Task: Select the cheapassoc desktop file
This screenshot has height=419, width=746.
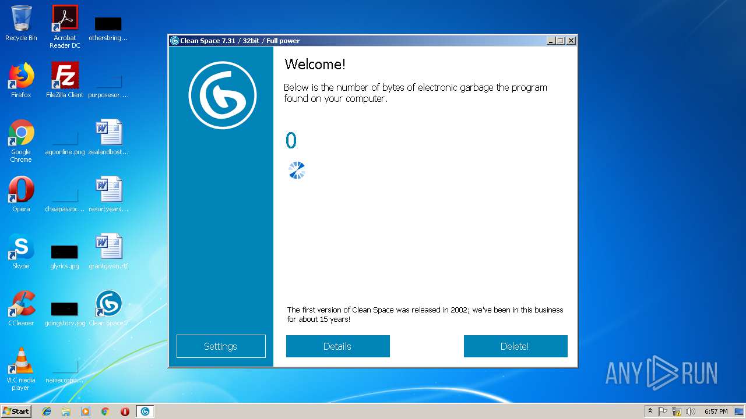Action: coord(65,200)
